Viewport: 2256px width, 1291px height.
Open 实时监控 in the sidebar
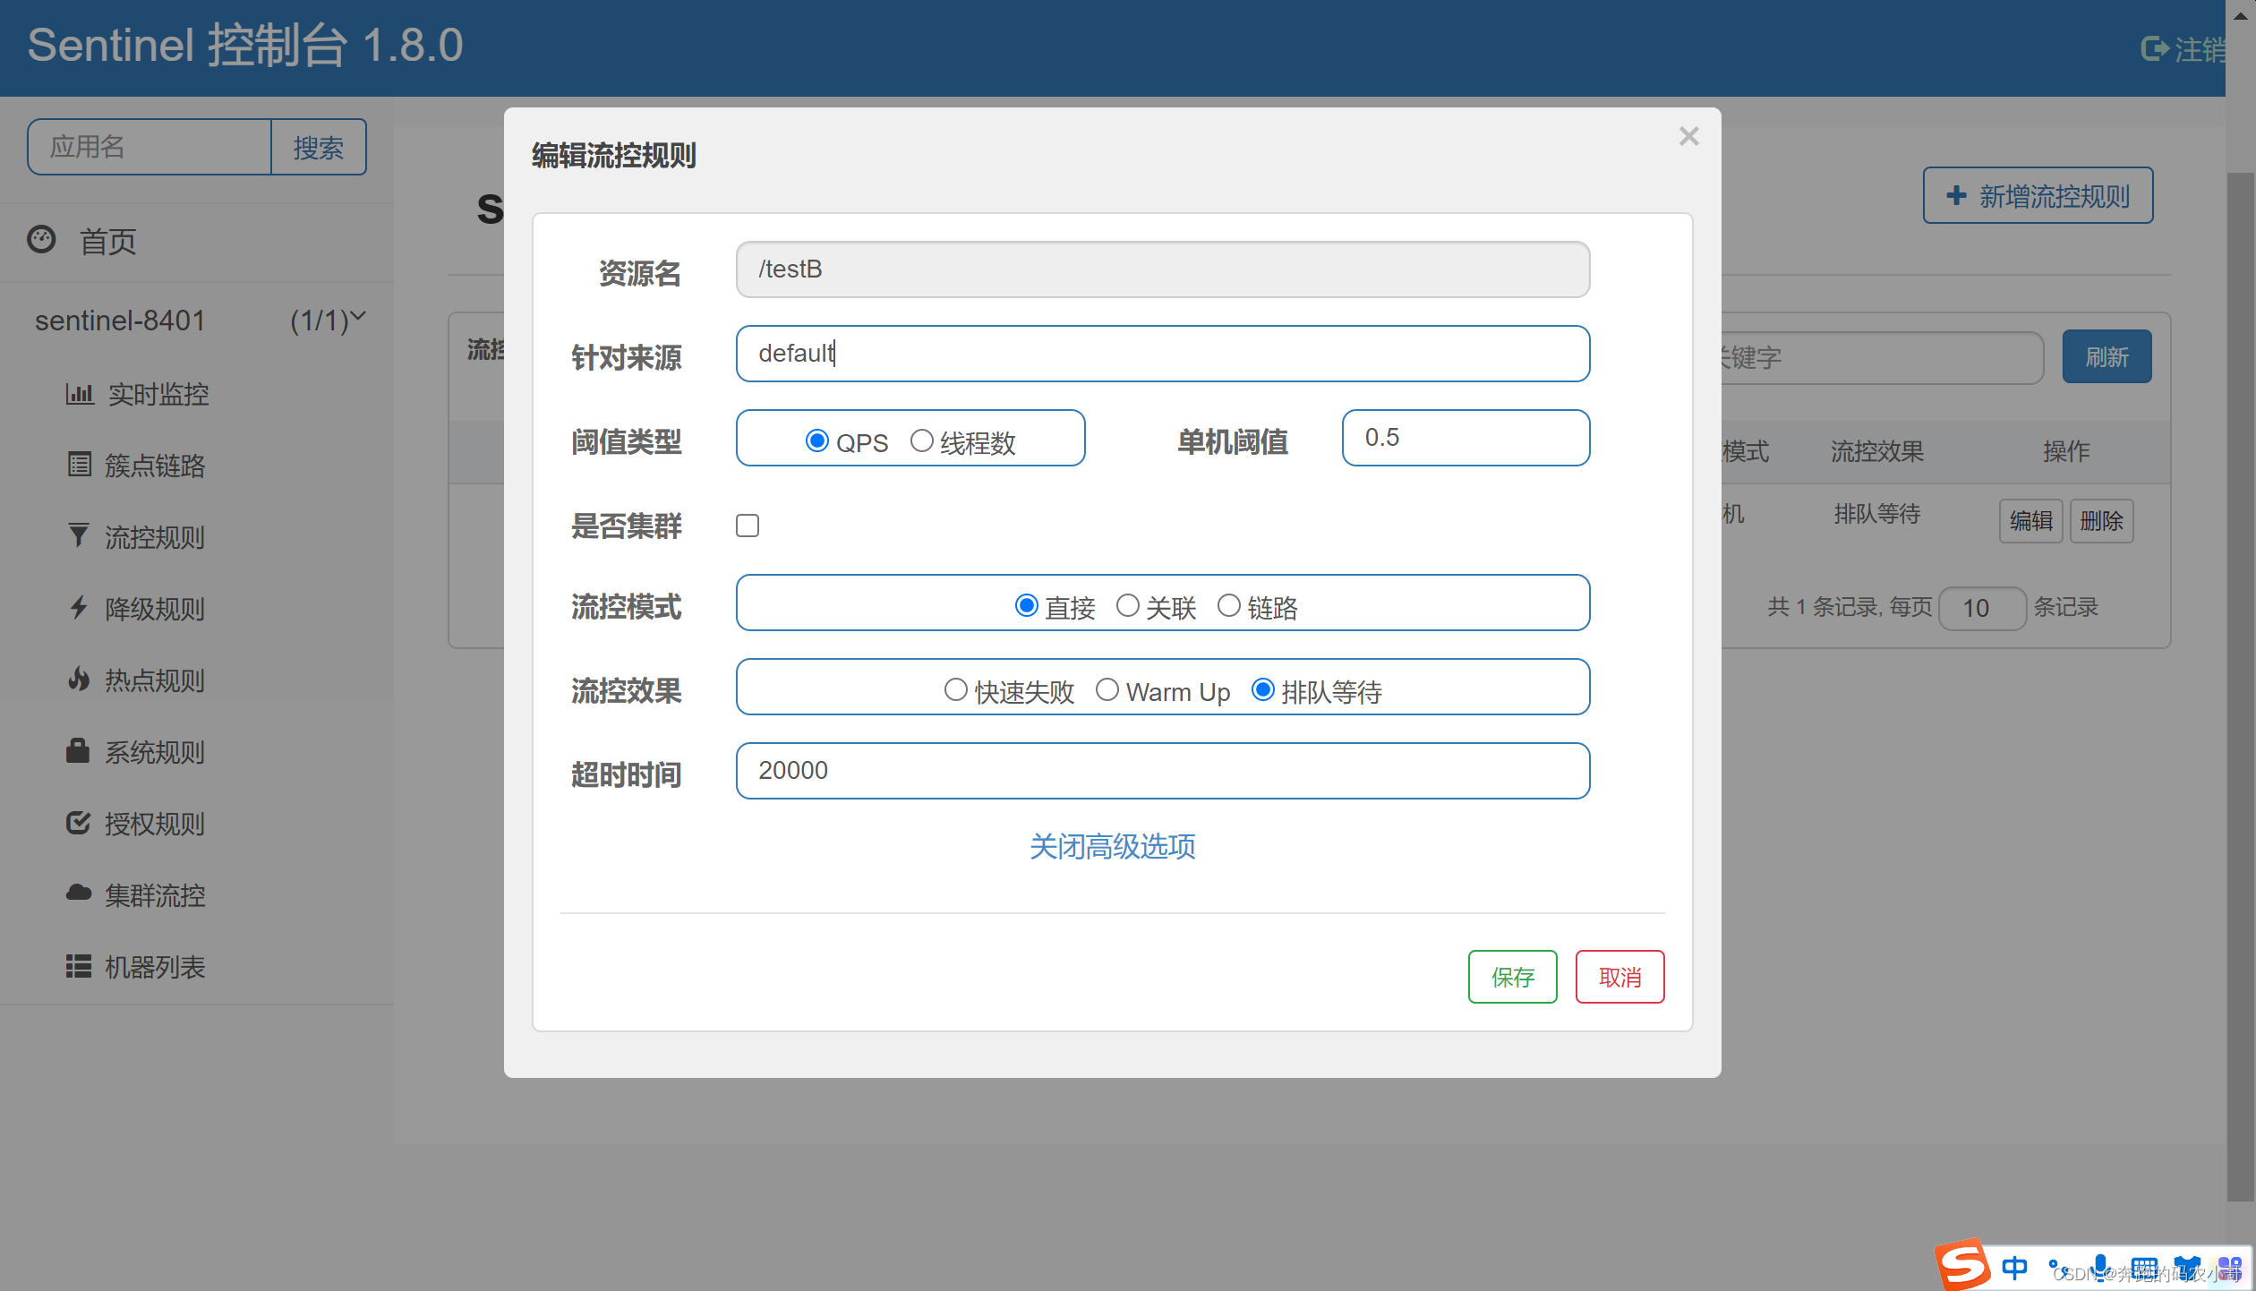pyautogui.click(x=158, y=394)
